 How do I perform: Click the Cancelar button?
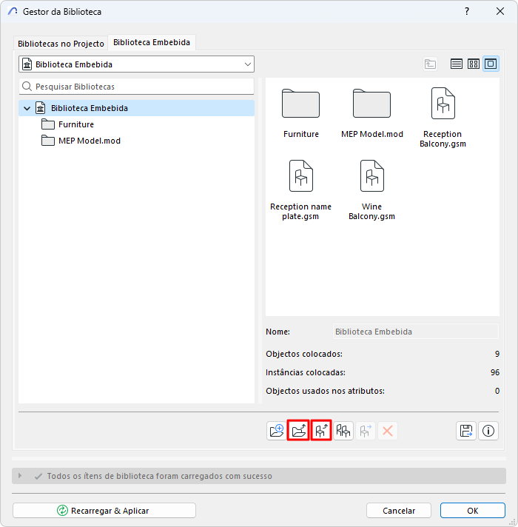[x=399, y=511]
